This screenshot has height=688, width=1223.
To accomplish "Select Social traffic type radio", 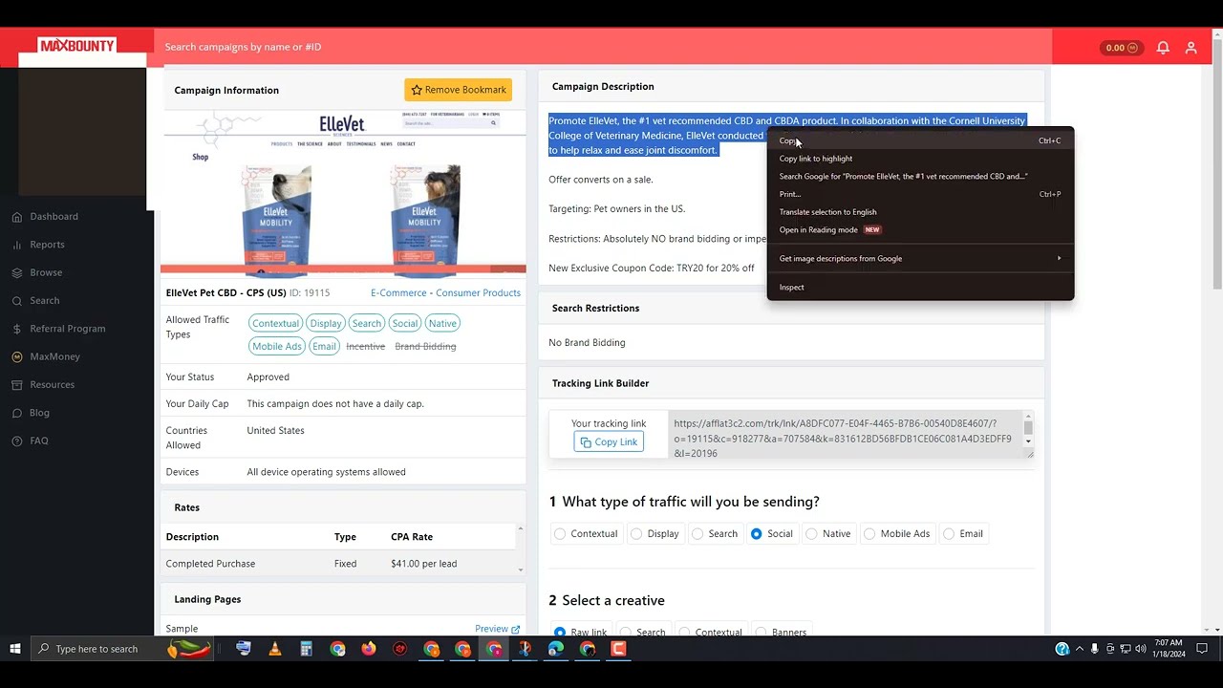I will point(757,534).
